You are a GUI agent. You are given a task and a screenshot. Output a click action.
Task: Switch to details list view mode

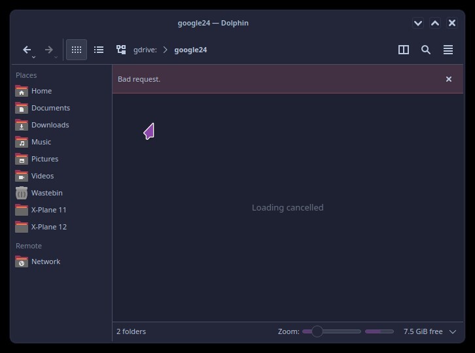(x=99, y=50)
